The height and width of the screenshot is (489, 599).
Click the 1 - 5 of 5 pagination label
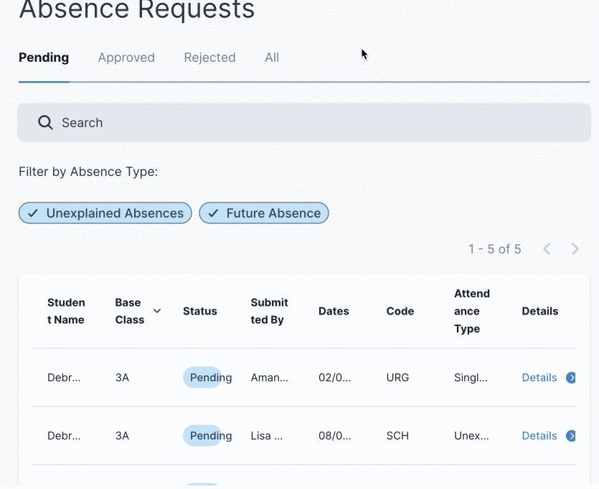tap(495, 248)
